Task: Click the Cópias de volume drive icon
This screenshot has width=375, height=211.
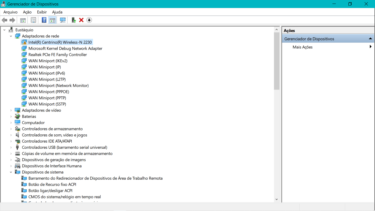Action: tap(18, 154)
